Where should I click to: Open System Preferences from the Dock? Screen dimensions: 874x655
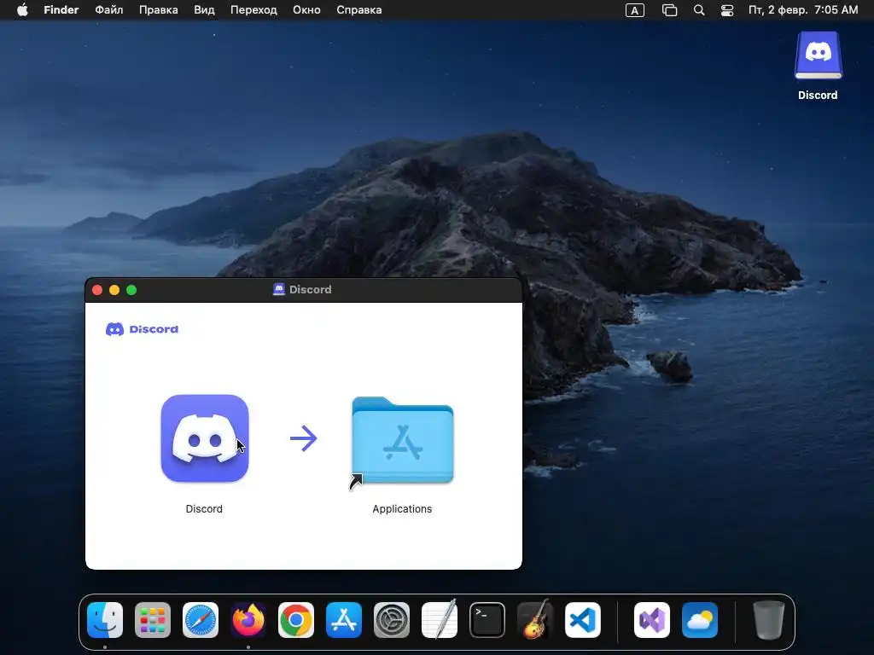coord(391,620)
